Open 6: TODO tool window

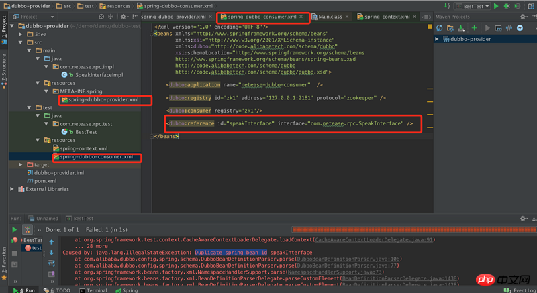point(57,290)
